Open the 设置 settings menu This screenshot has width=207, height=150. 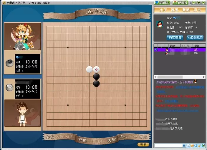[x=175, y=10]
